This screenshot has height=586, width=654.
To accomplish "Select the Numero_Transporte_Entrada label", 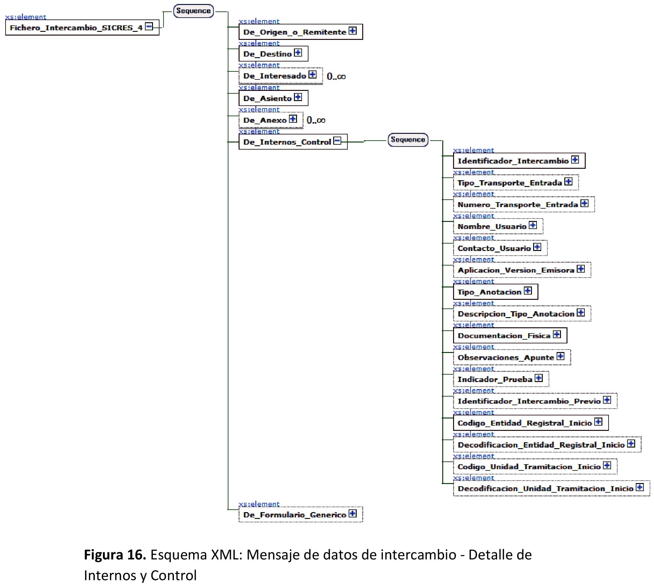I will (x=518, y=205).
